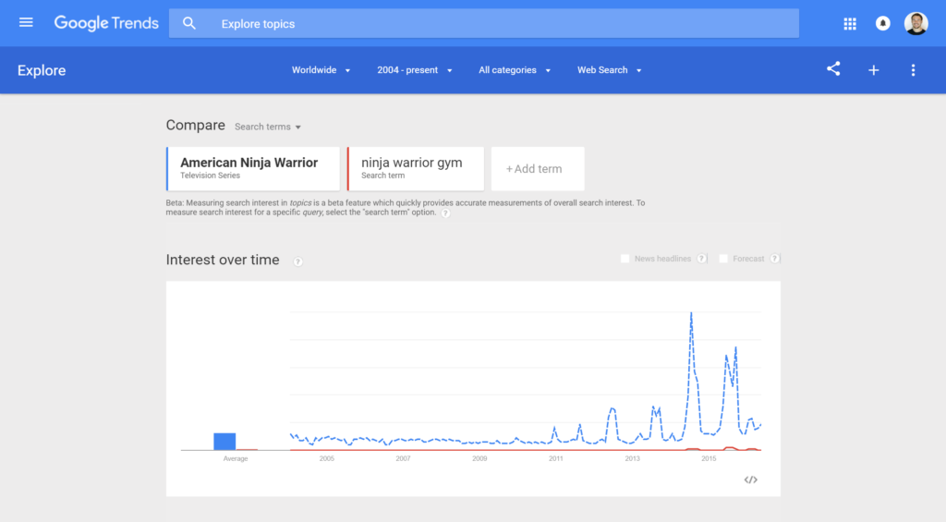Click help icon next to Forecast
The height and width of the screenshot is (522, 946).
[775, 259]
